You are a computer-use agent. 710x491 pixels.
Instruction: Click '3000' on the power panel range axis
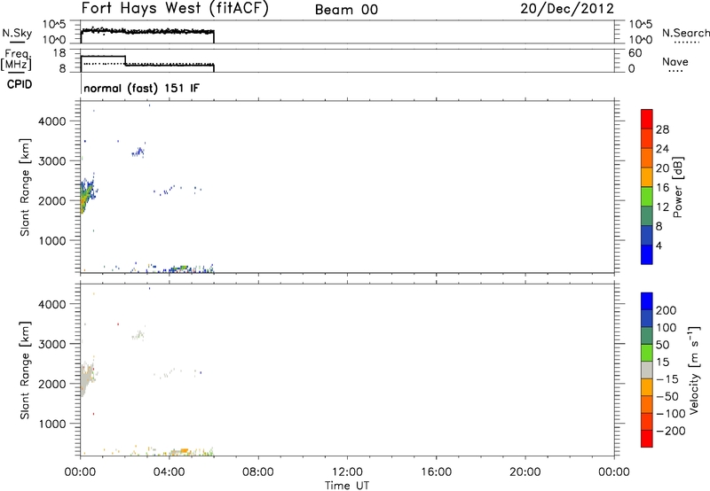(x=52, y=161)
